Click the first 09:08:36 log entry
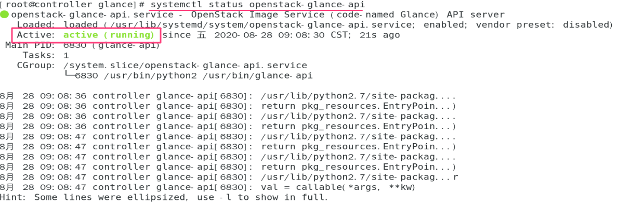The height and width of the screenshot is (204, 618). click(x=228, y=96)
